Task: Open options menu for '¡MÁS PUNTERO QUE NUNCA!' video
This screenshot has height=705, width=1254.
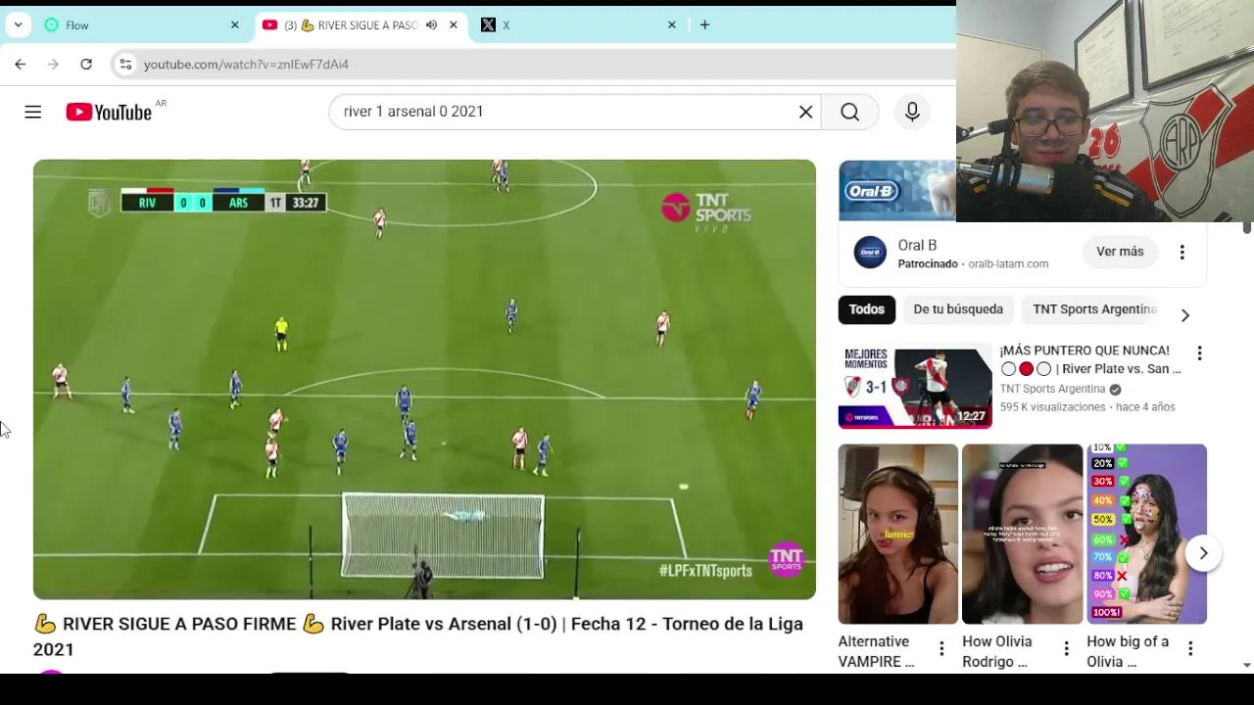Action: tap(1199, 352)
